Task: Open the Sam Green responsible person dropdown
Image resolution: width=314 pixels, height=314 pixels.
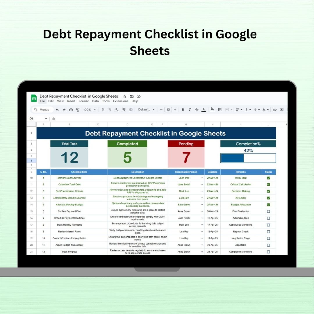Action: pyautogui.click(x=202, y=205)
